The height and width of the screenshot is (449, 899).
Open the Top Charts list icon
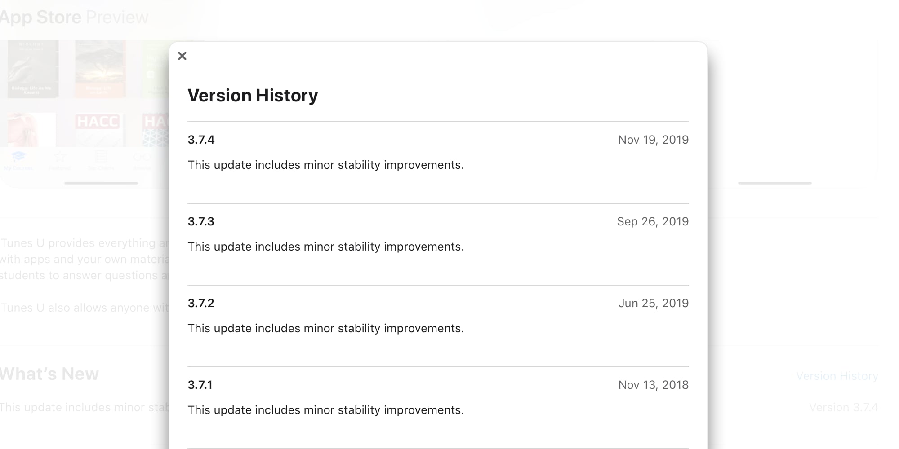[101, 157]
